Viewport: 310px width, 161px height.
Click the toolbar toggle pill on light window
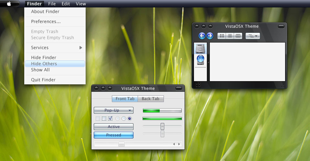coord(178,88)
